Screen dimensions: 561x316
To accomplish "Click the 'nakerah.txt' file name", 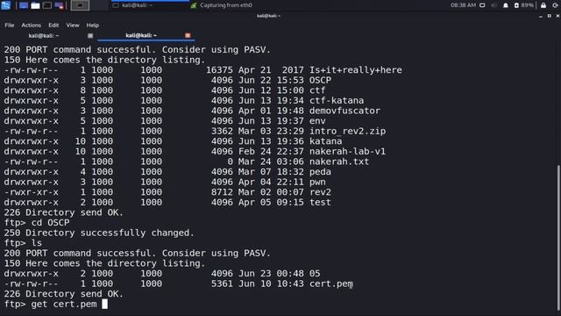I will point(339,162).
